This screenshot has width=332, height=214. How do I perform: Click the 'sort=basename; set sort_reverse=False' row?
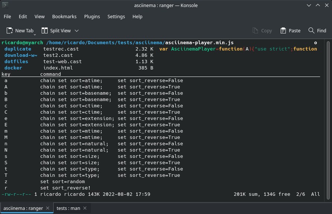click(112, 93)
